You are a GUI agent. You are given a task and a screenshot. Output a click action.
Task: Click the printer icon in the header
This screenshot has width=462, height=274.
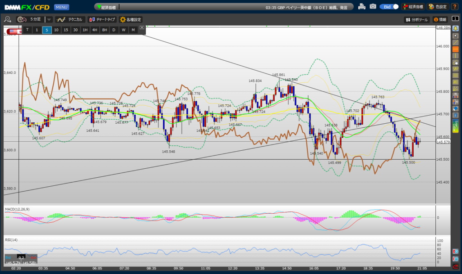pos(362,7)
